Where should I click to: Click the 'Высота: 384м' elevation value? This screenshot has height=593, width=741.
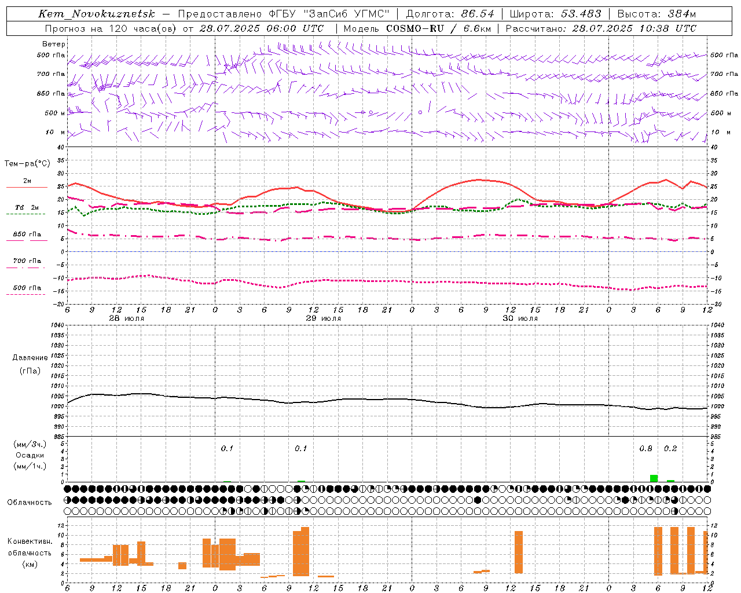(x=656, y=14)
